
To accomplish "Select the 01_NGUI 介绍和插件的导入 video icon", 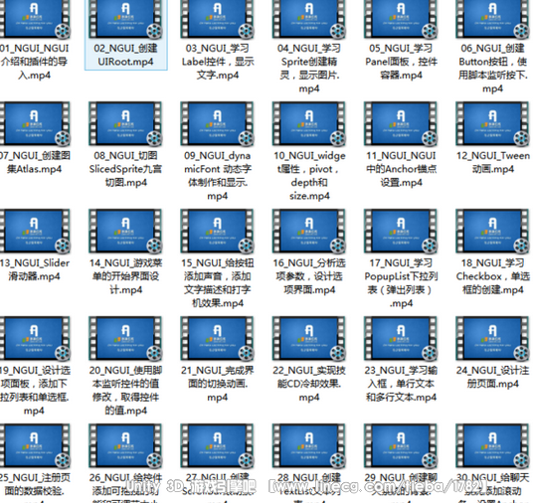I will (35, 19).
